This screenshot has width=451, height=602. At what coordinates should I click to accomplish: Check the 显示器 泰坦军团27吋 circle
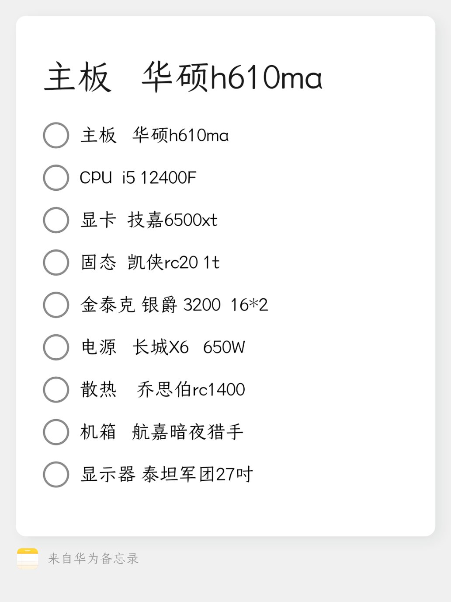pos(56,475)
